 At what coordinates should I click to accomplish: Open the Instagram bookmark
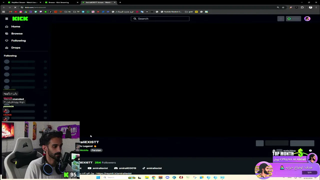pyautogui.click(x=20, y=12)
